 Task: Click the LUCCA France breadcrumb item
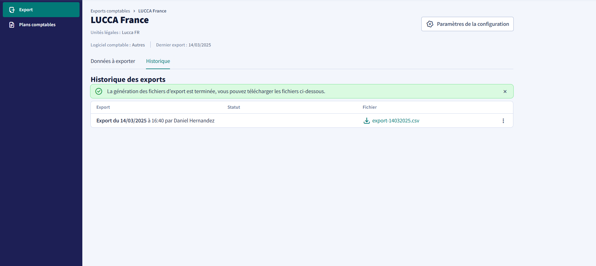(x=152, y=11)
